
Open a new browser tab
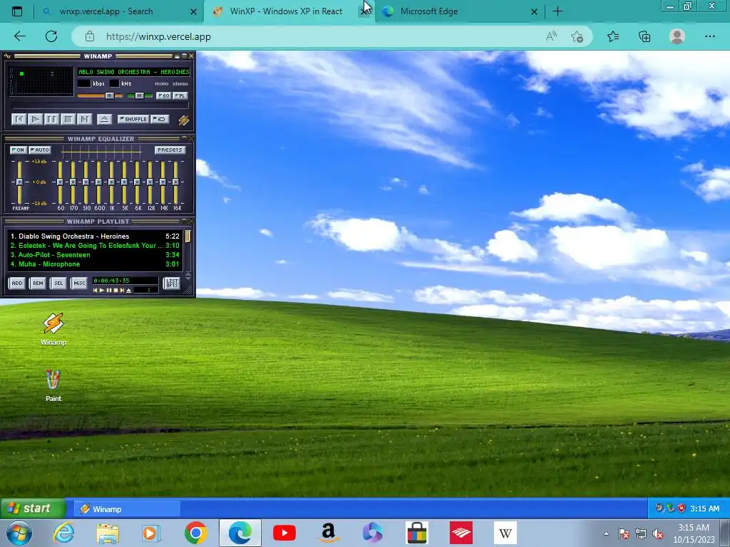click(x=557, y=11)
